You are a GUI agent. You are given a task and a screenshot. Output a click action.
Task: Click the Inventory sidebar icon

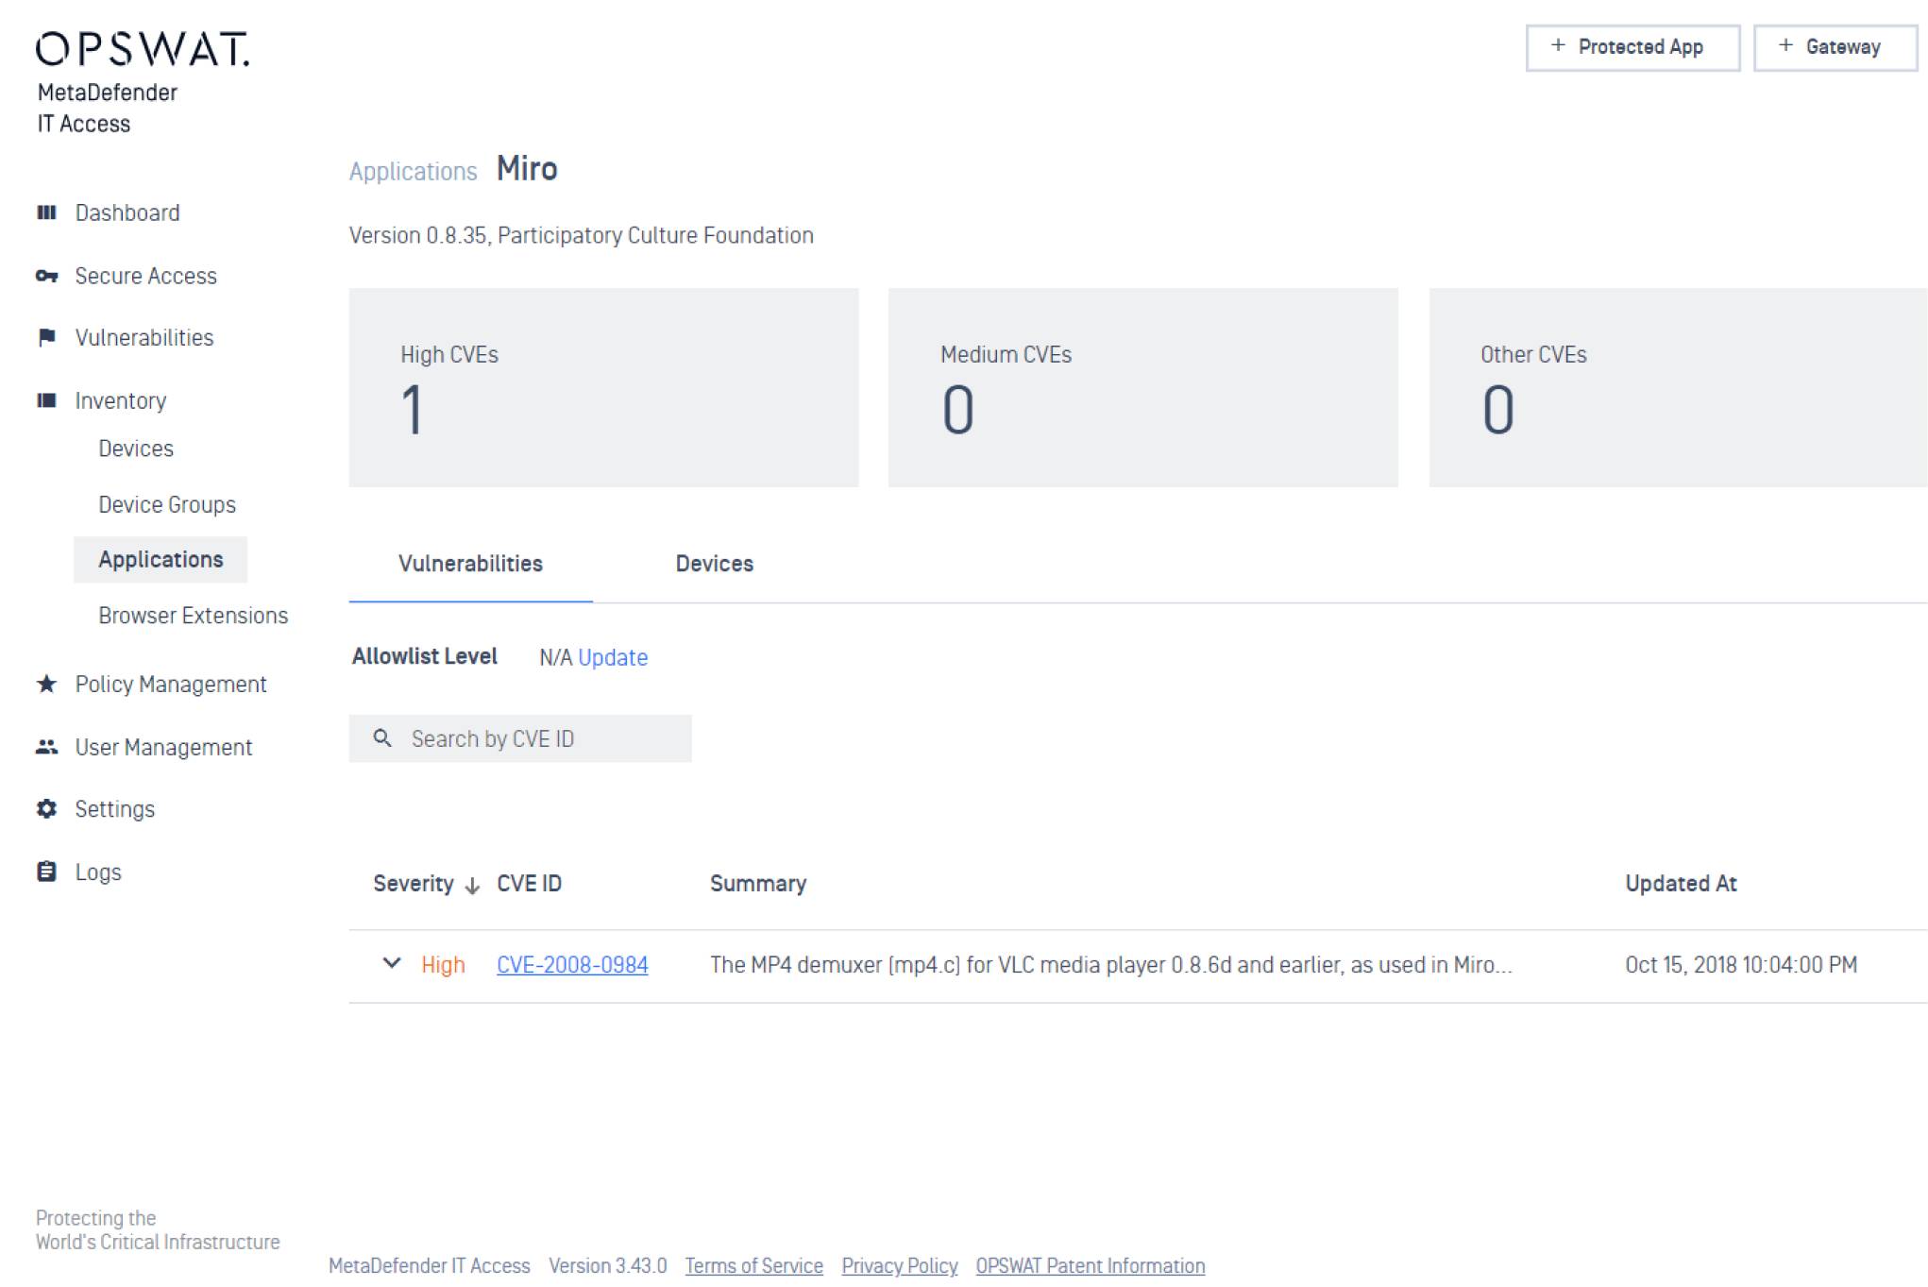tap(46, 400)
